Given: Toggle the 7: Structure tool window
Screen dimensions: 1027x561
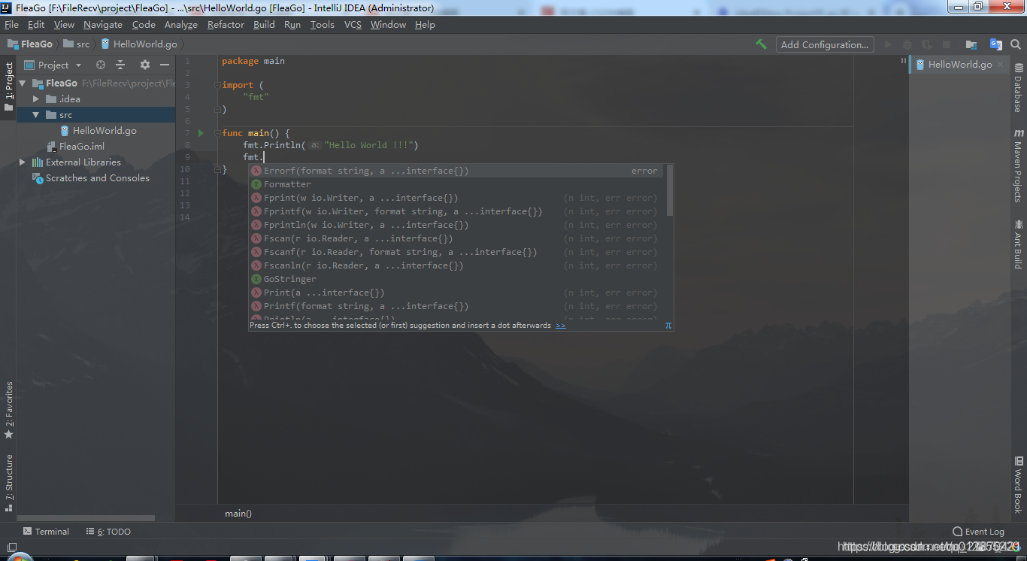Looking at the screenshot, I should pos(9,482).
